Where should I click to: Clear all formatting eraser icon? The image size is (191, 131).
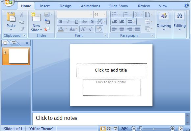(x=99, y=29)
